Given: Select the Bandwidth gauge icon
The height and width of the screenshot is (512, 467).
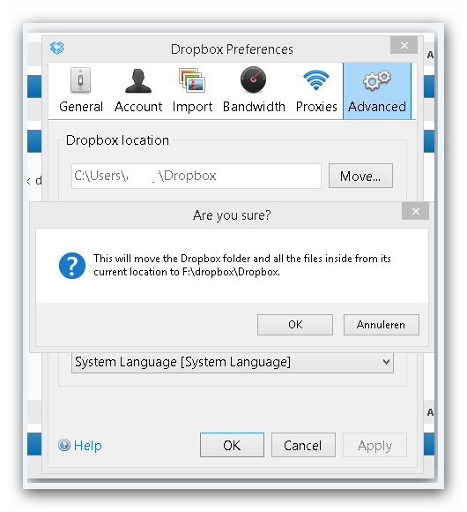Looking at the screenshot, I should click(253, 80).
